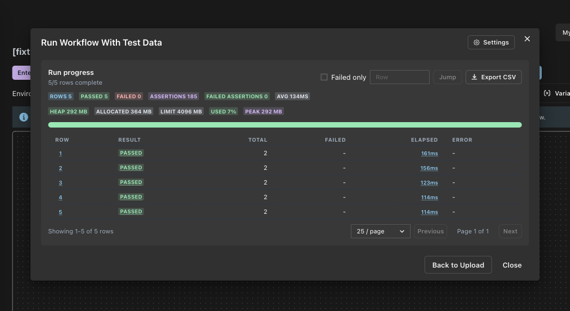Click the FAILED 0 summary badge
Viewport: 570px width, 311px height.
point(129,96)
